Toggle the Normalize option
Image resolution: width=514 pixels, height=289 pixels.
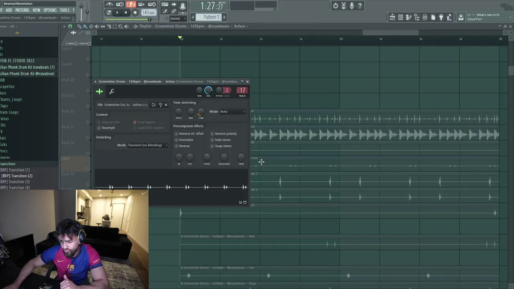184,140
